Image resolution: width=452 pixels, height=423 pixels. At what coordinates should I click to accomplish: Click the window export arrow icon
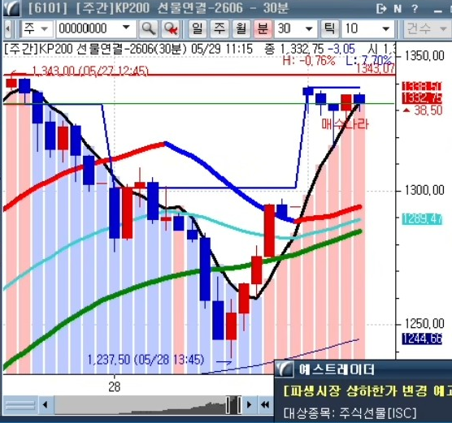pos(381,9)
